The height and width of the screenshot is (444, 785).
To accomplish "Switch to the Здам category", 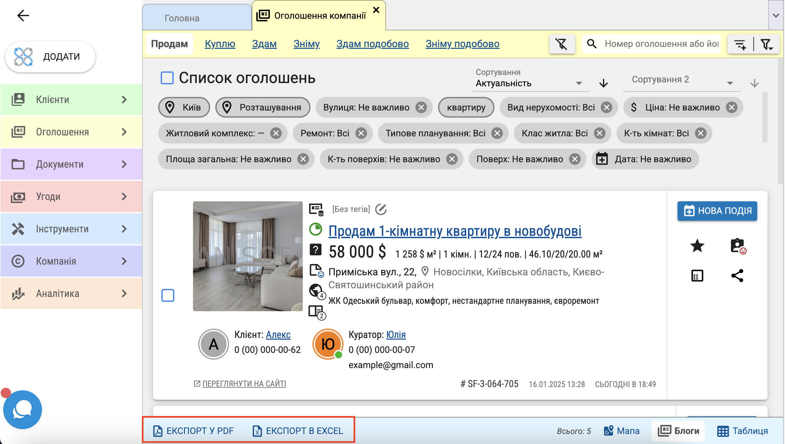I will [264, 44].
